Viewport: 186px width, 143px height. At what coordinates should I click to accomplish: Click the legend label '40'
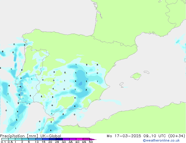[x=77, y=142]
